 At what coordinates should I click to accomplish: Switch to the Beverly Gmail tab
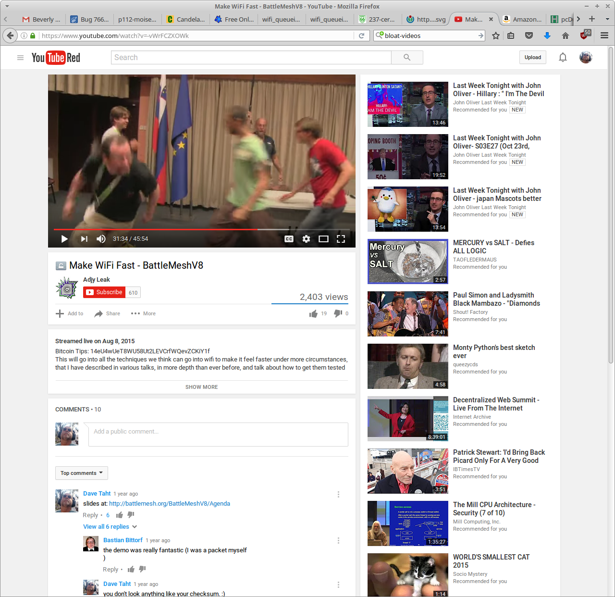pos(41,19)
